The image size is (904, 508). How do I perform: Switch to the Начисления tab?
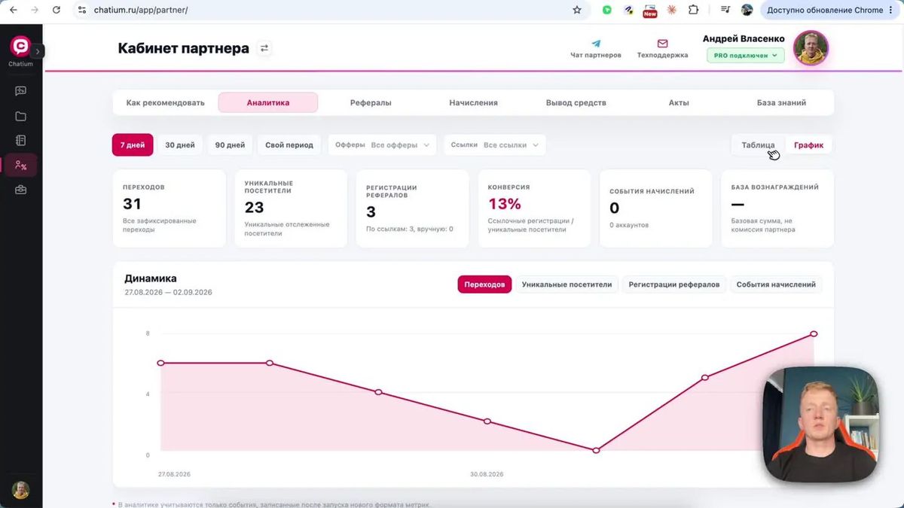473,102
